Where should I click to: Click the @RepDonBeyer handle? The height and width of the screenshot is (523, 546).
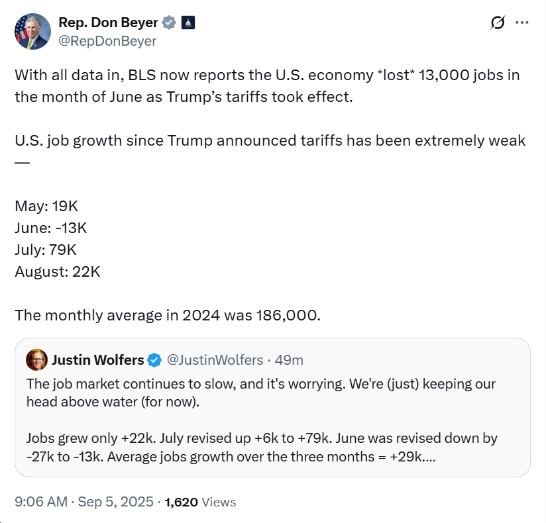coord(107,41)
